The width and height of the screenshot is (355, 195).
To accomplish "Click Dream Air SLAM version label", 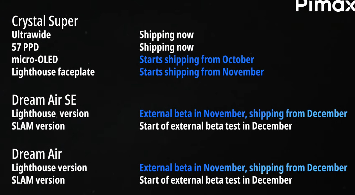I will 38,180.
